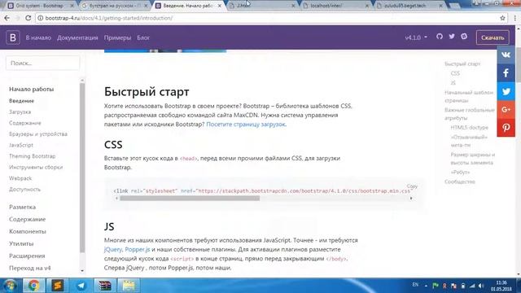Viewport: 521px width, 293px height.
Task: Open Telegram from taskbar
Action: click(x=81, y=286)
